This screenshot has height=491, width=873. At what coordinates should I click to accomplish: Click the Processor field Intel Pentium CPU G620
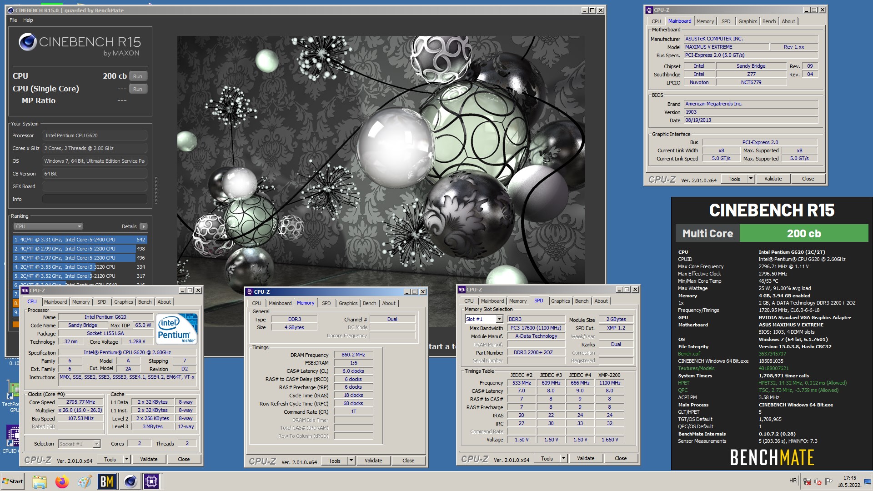[95, 135]
